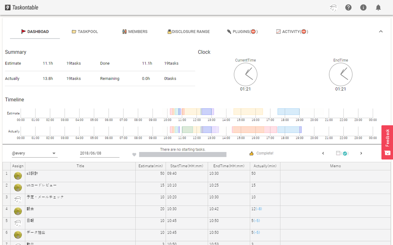The width and height of the screenshot is (393, 245).
Task: Open DISCLOSURE RANGE settings
Action: click(x=188, y=32)
